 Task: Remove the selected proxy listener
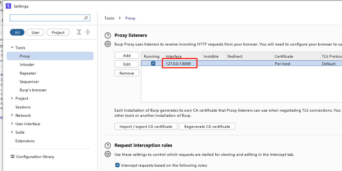pyautogui.click(x=127, y=73)
